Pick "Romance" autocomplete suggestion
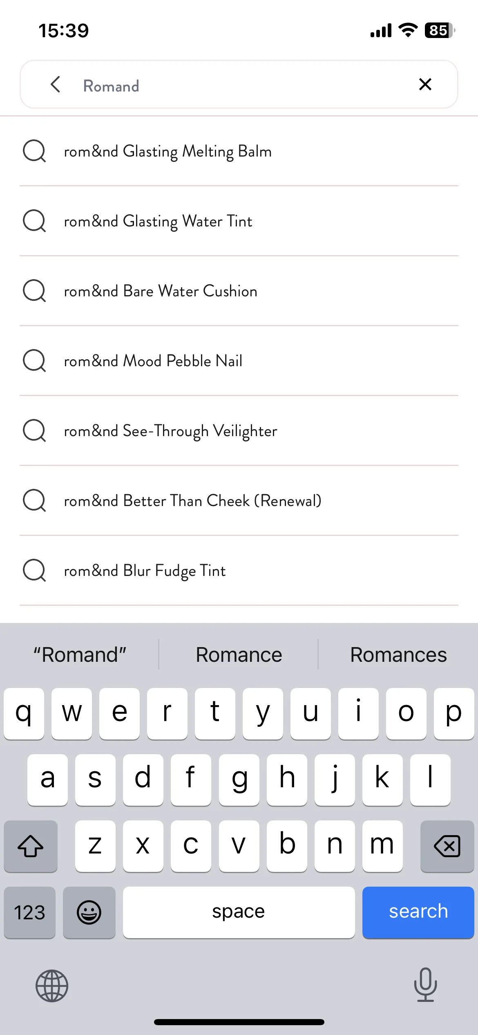The height and width of the screenshot is (1035, 478). click(239, 655)
